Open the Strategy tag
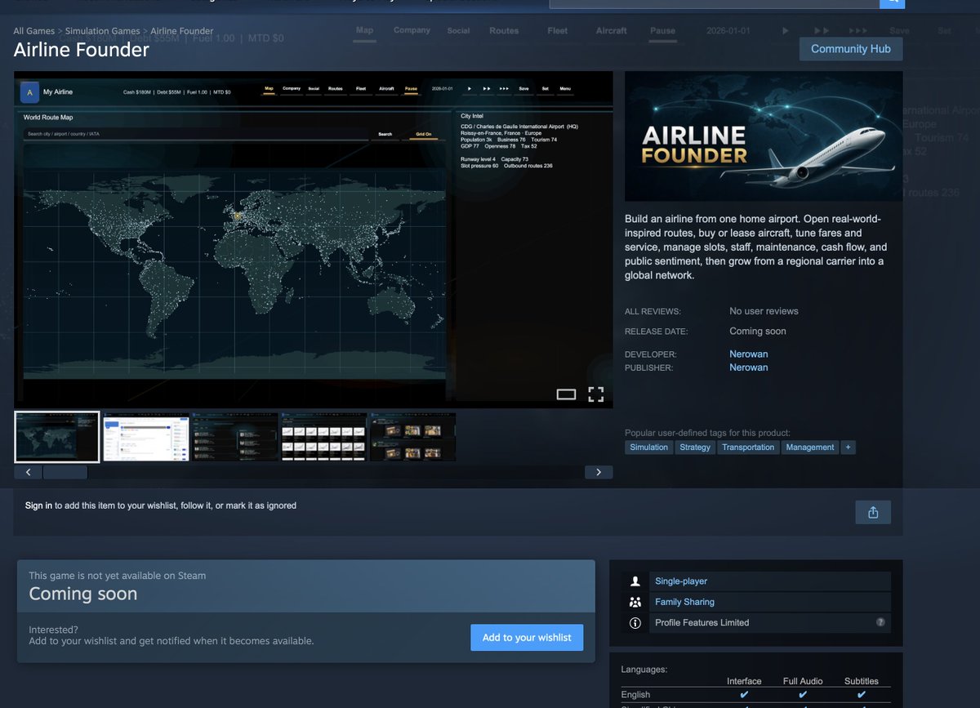The height and width of the screenshot is (708, 980). pos(695,448)
